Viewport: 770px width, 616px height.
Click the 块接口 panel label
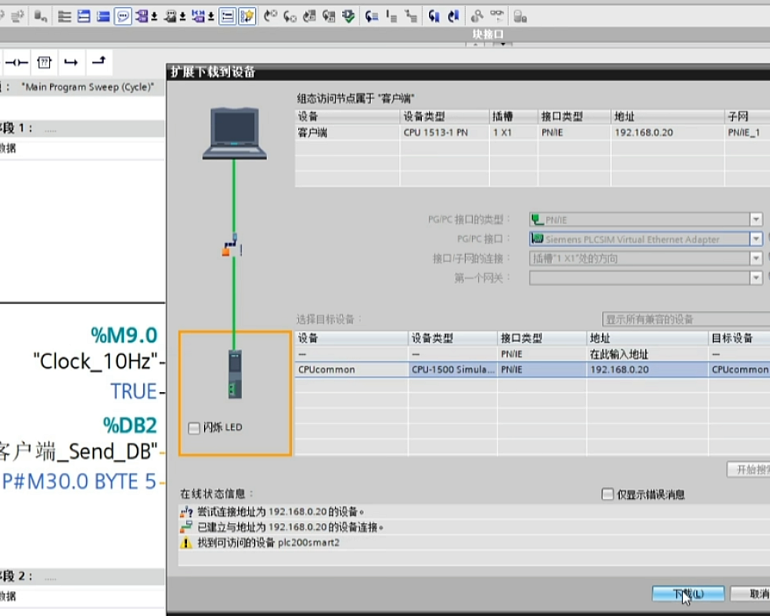pyautogui.click(x=487, y=35)
